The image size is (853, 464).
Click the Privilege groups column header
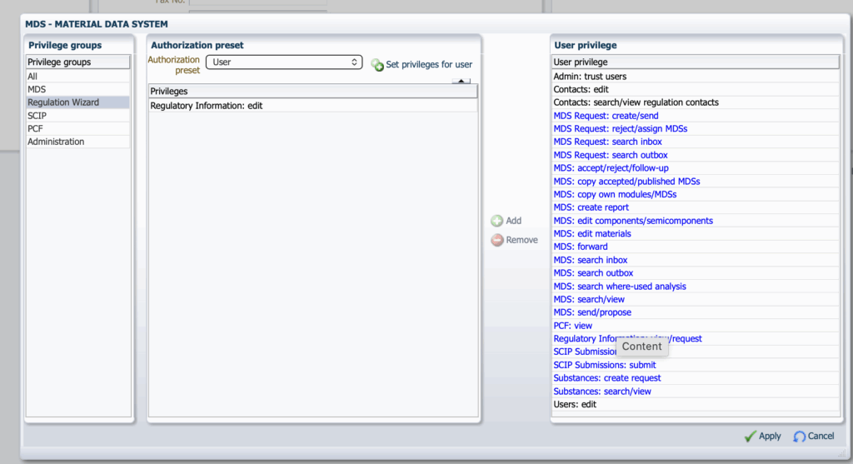pos(77,62)
